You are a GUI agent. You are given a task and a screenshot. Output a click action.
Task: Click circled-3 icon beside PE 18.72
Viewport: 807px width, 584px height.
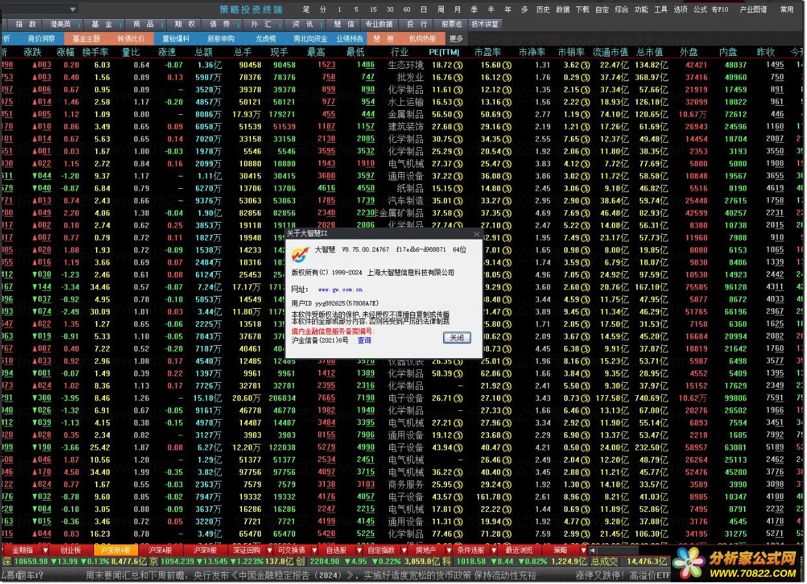point(459,65)
